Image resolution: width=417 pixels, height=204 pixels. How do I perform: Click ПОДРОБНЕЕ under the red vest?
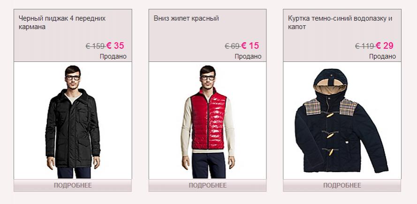coord(207,185)
